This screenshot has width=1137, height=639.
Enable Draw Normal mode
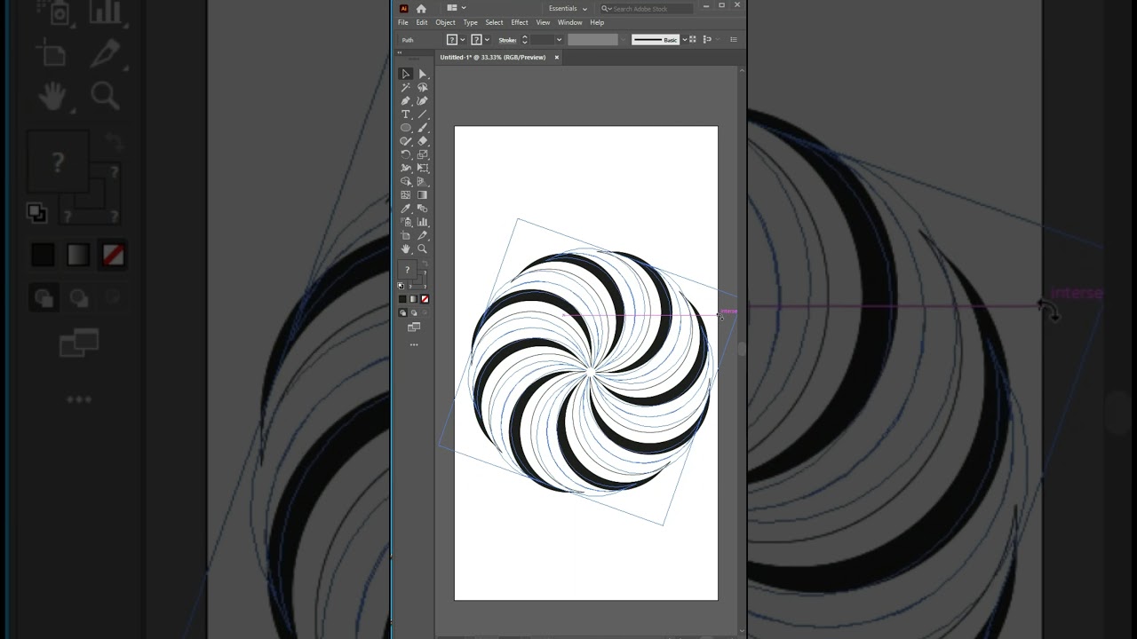(402, 312)
